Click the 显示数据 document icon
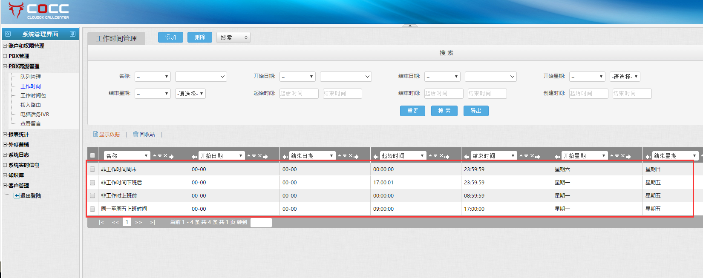This screenshot has width=703, height=278. coord(95,134)
